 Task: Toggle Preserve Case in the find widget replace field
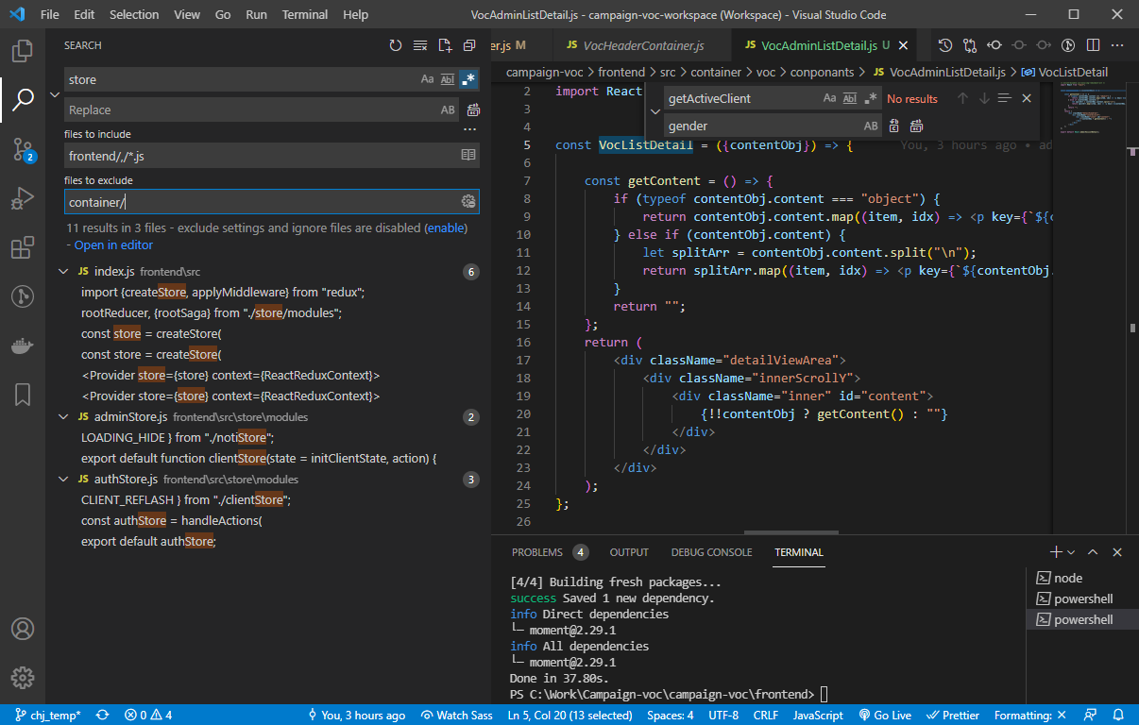(x=871, y=126)
